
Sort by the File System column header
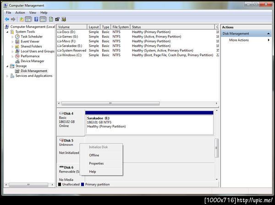tap(121, 27)
